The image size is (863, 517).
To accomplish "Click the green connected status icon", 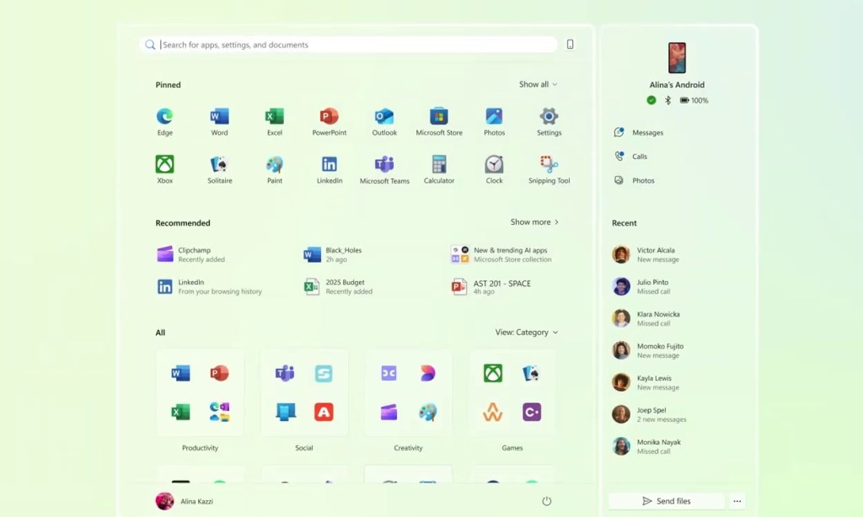I will click(x=651, y=100).
